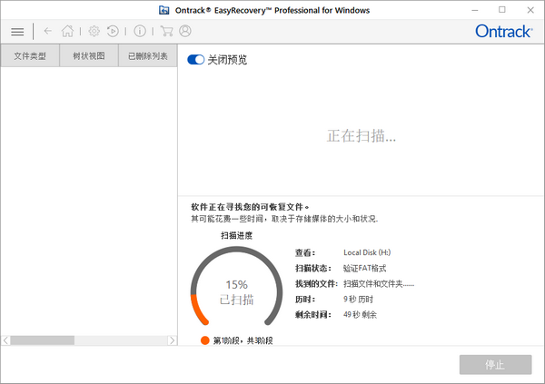Click the left arrow of the horizontal scrollbar
Image resolution: width=545 pixels, height=384 pixels.
point(5,340)
